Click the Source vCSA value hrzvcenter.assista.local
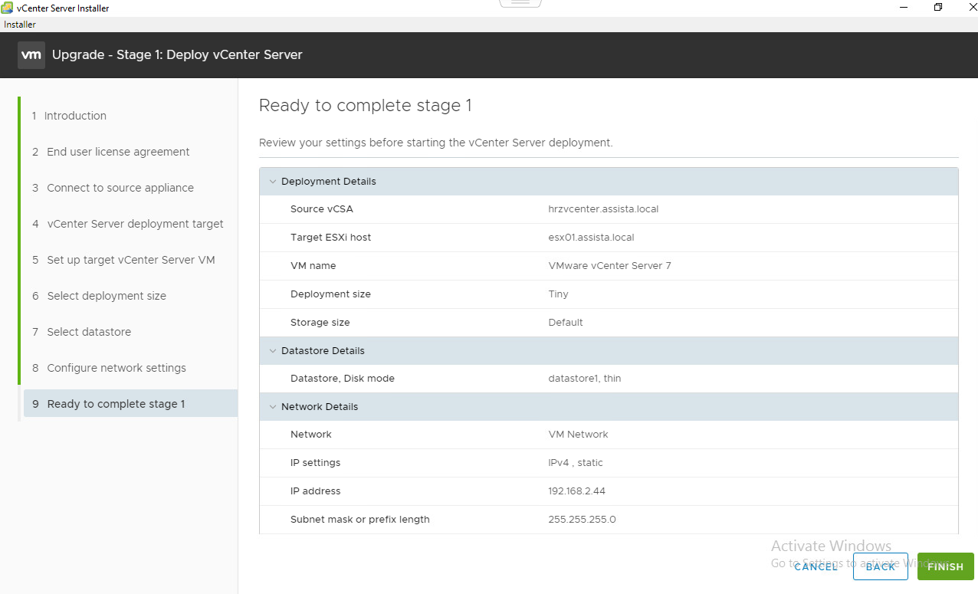The height and width of the screenshot is (594, 978). (603, 209)
